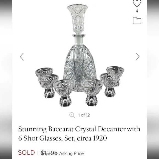Click the front-left shot glass in the photo
Screen dimensions: 159x159
point(64,93)
